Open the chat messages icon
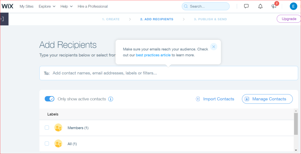Viewport: 301px width, 154px height. tap(246, 6)
